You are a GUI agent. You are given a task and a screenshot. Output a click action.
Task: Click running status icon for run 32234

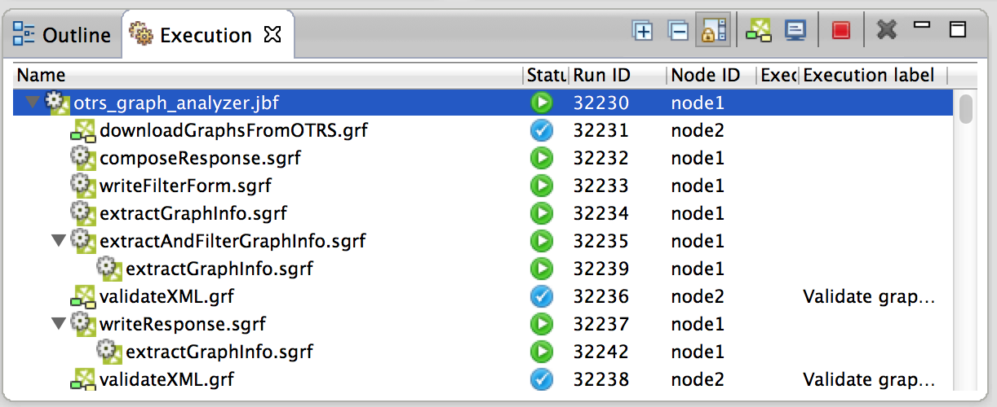coord(541,214)
